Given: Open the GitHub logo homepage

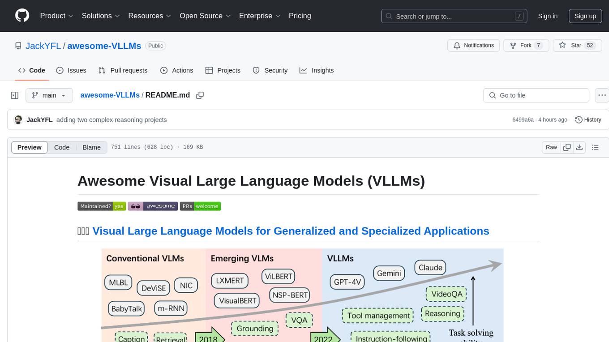Looking at the screenshot, I should point(22,16).
